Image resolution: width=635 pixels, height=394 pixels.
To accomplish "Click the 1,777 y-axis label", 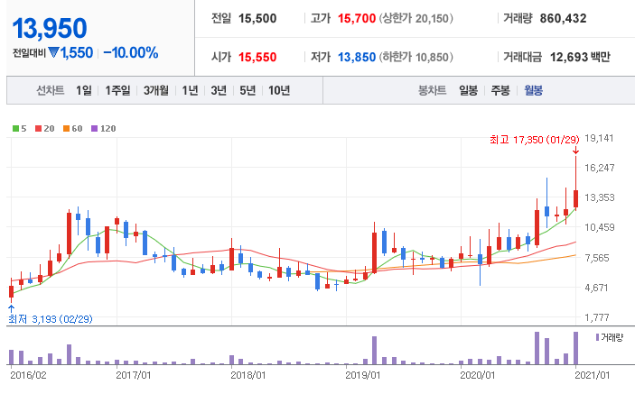I will 597,317.
